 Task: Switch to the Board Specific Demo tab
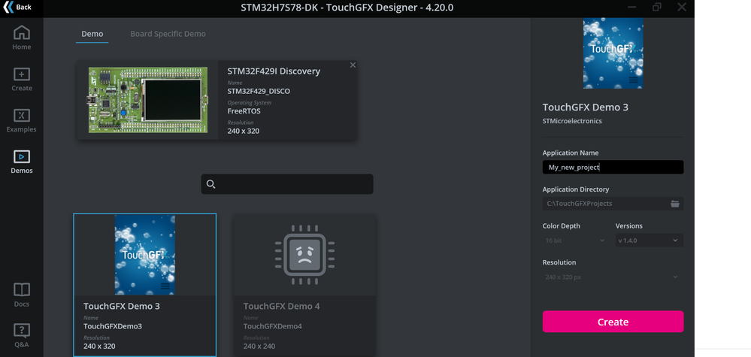168,34
